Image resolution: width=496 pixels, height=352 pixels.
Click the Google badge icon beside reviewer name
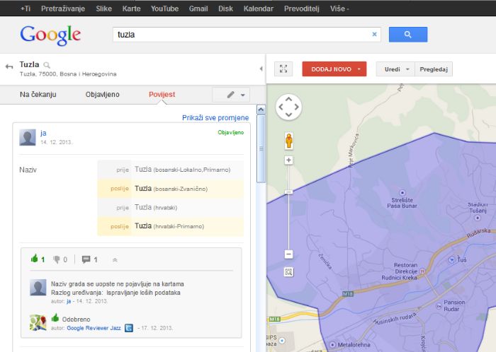129,328
